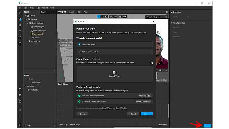The width and height of the screenshot is (229, 129).
Task: Choose Update existing effect radio button
Action: (80, 52)
